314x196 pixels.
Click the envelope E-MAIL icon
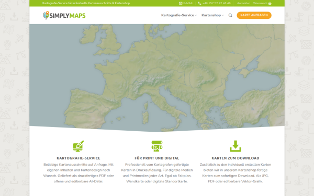tap(181, 3)
